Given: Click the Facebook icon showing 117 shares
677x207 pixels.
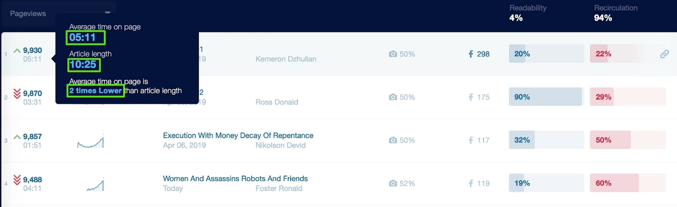Looking at the screenshot, I should pyautogui.click(x=471, y=140).
